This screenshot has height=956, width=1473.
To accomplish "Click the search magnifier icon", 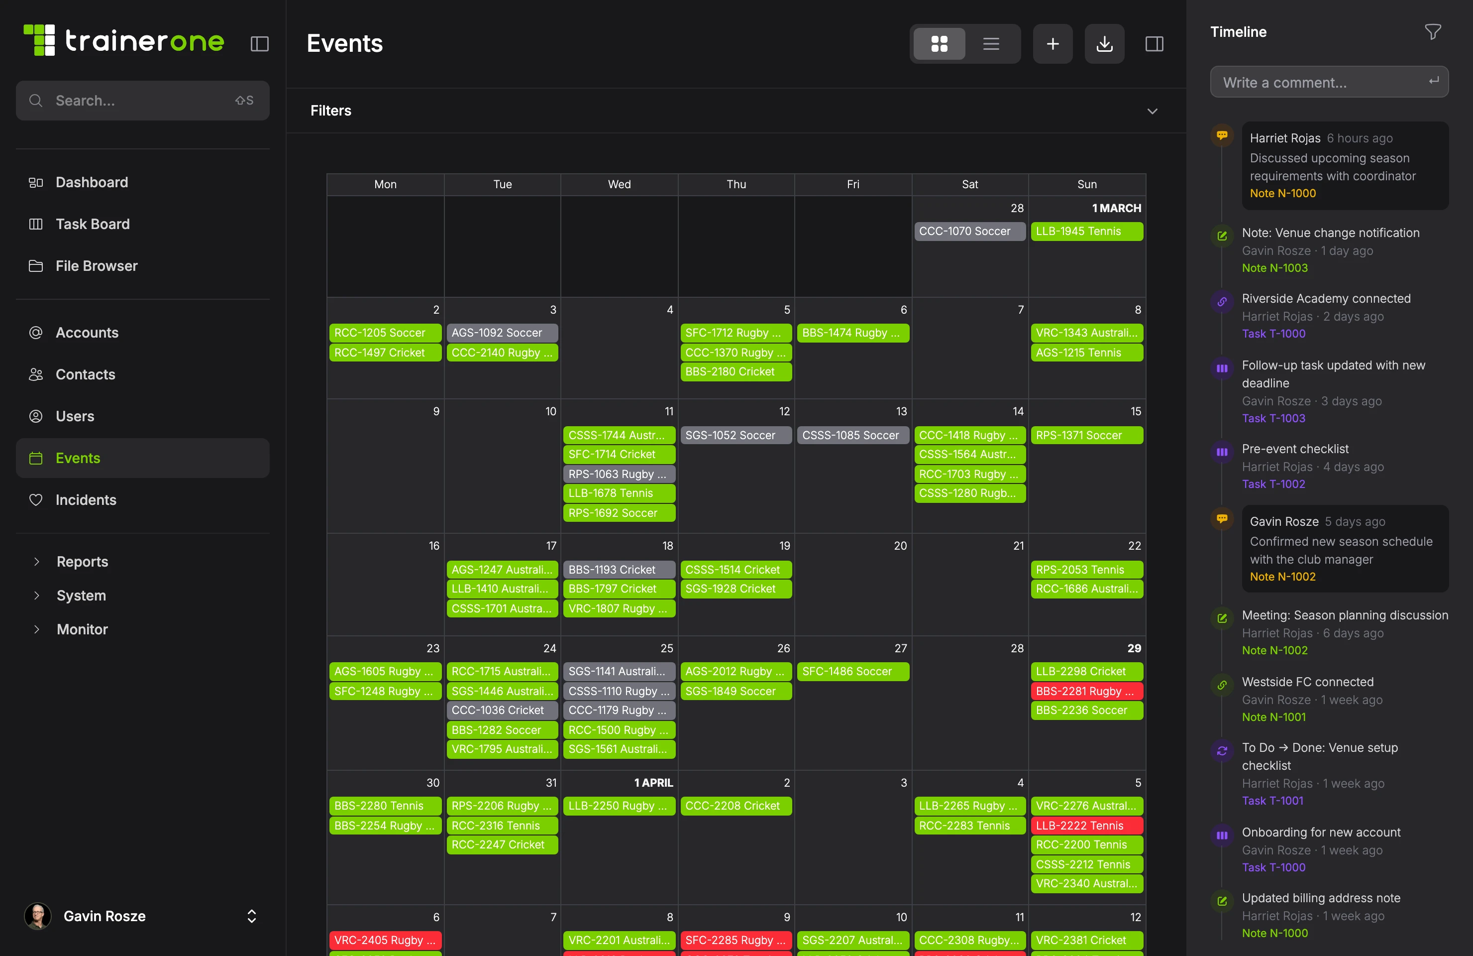I will [x=35, y=100].
